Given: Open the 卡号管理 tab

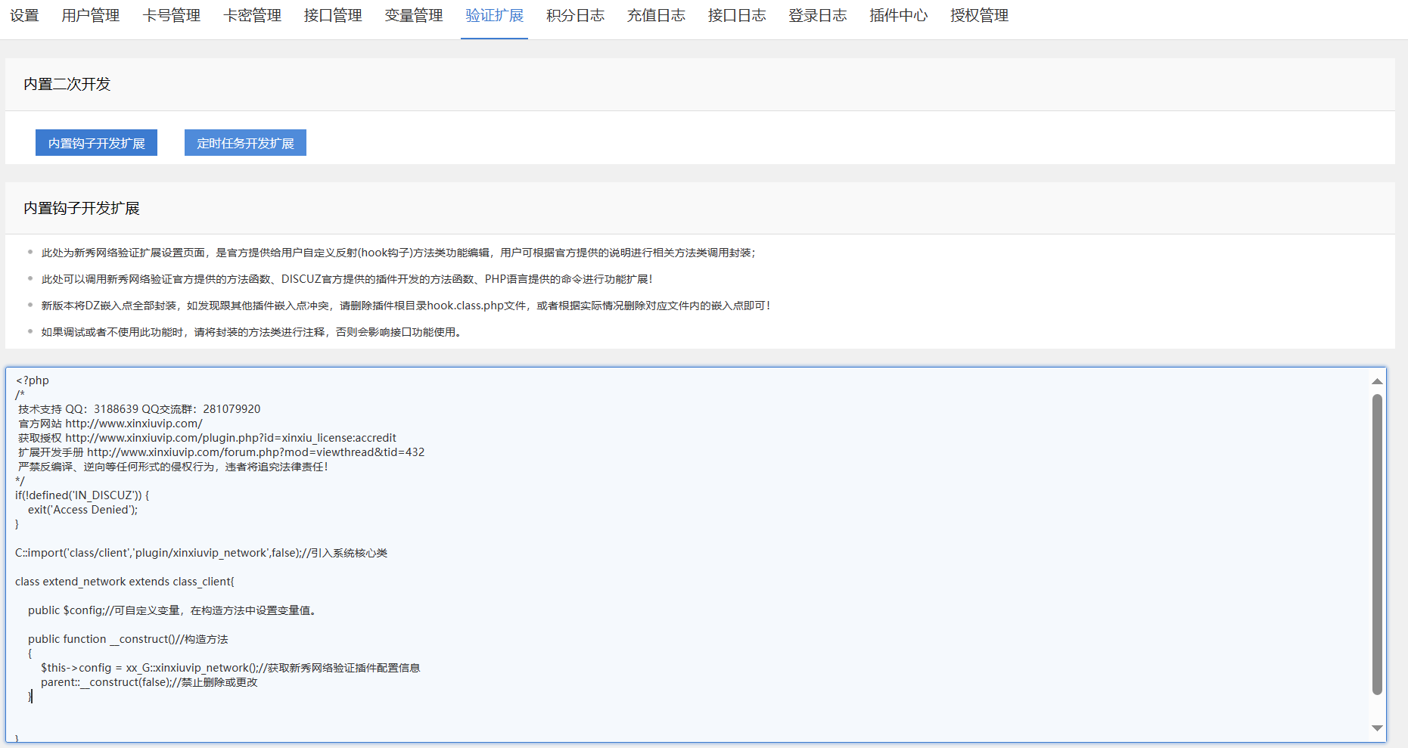Looking at the screenshot, I should [172, 16].
